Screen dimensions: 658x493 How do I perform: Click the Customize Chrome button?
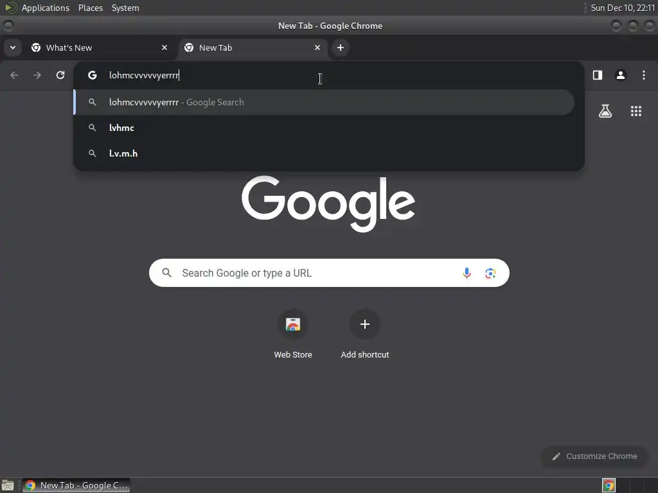coord(594,456)
